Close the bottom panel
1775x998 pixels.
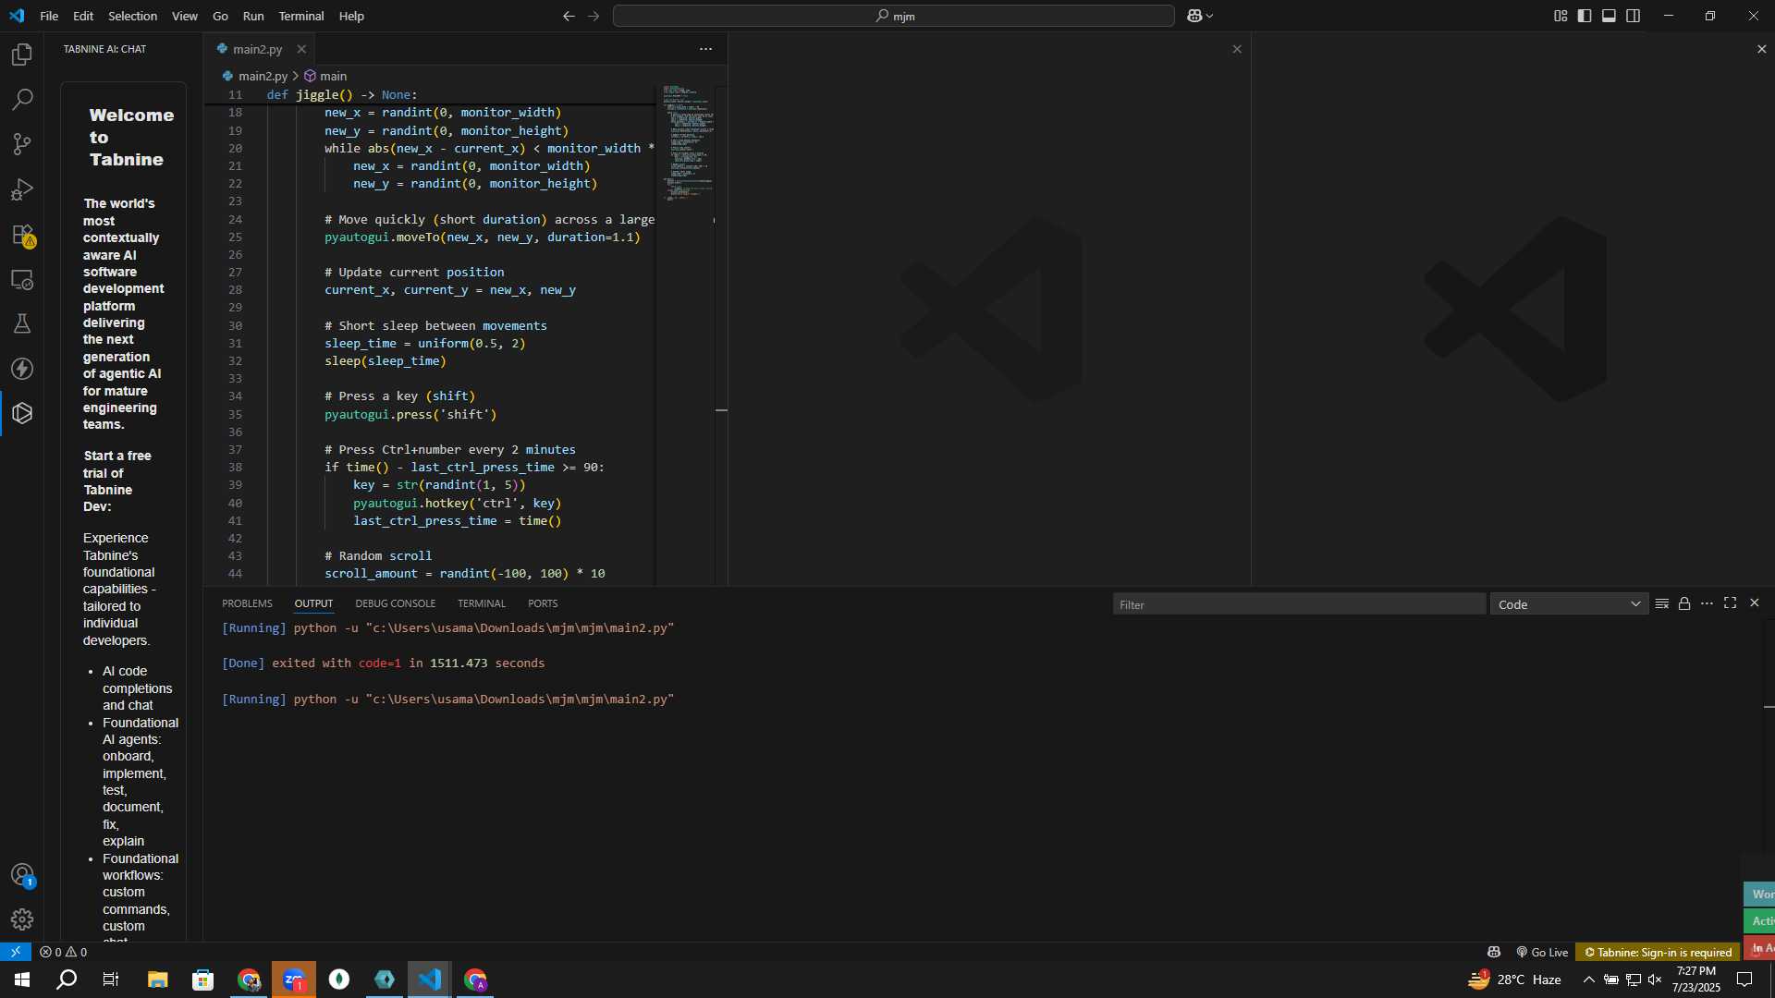coord(1755,603)
